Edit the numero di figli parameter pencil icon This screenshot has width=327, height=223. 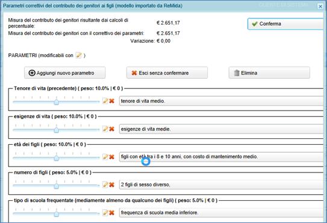[105, 185]
